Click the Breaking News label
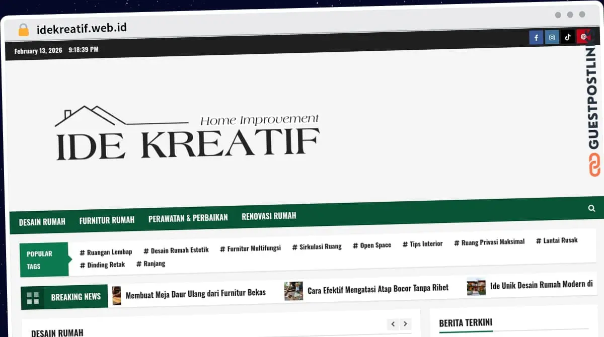 [76, 297]
